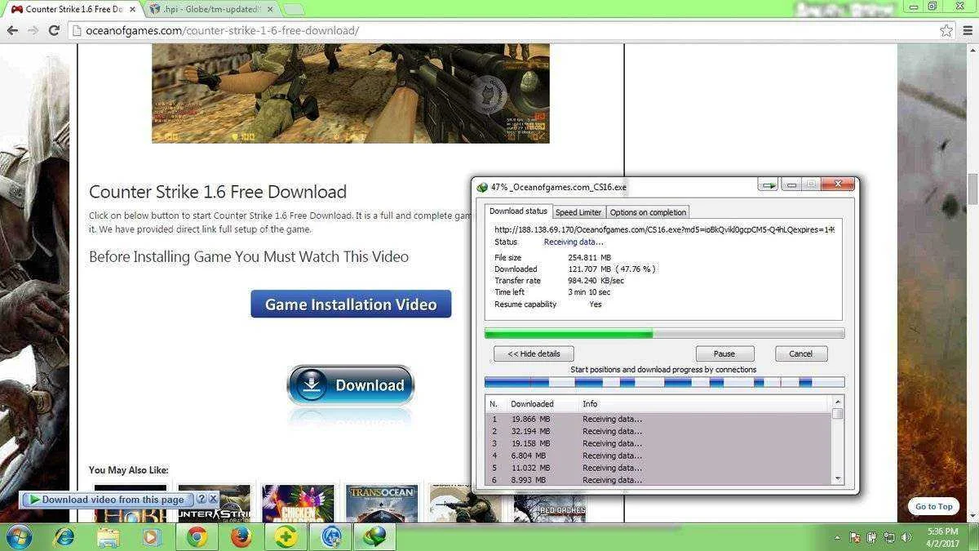The image size is (979, 551).
Task: Open the Options on completion tab
Action: pos(649,212)
